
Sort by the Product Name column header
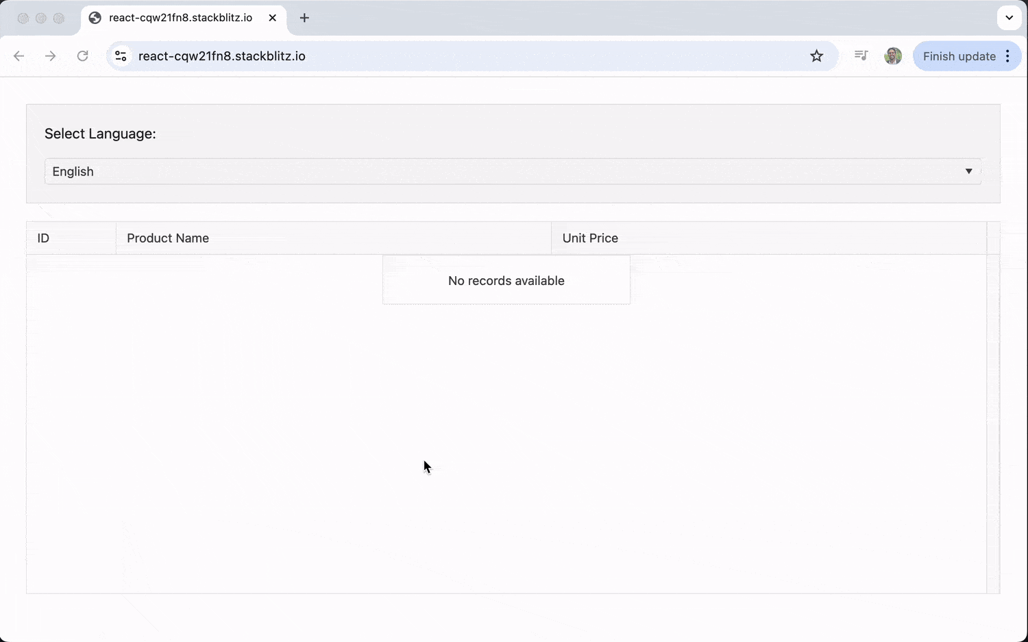(333, 238)
